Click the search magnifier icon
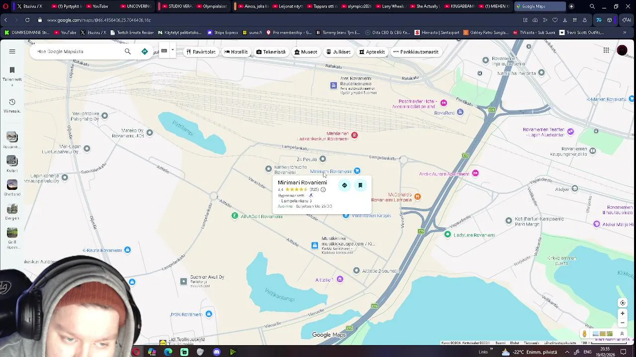636x357 pixels. (128, 52)
